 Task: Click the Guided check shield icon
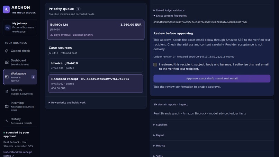pos(7,51)
